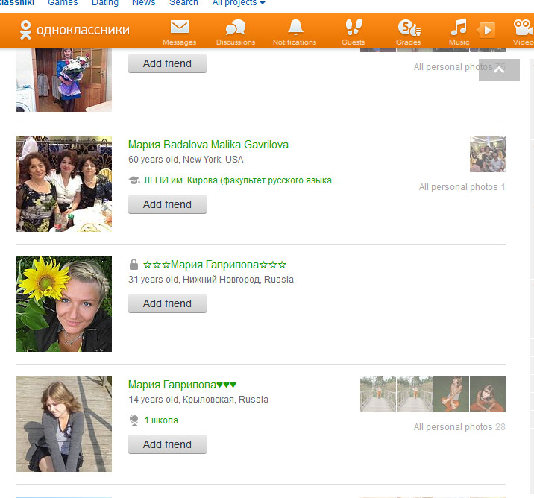534x498 pixels.
Task: Open the Games menu item
Action: point(63,3)
